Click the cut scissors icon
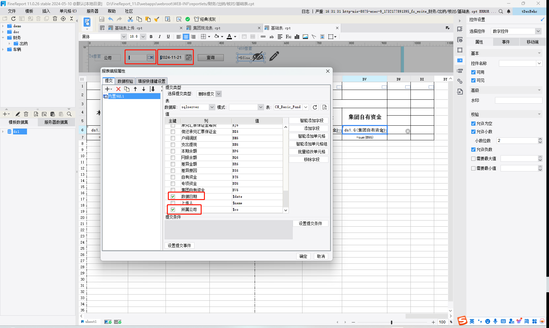 click(130, 19)
